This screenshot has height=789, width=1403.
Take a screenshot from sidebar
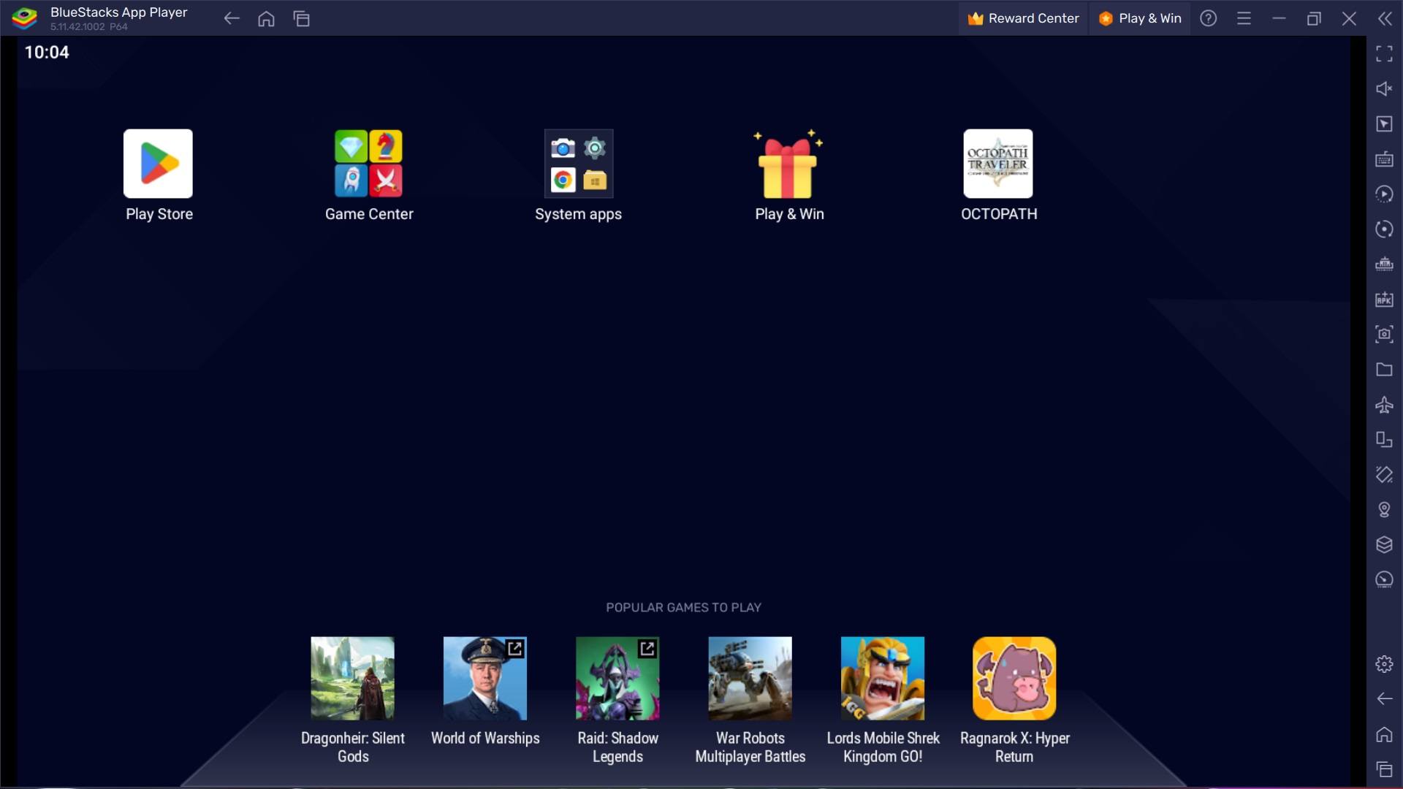tap(1384, 334)
